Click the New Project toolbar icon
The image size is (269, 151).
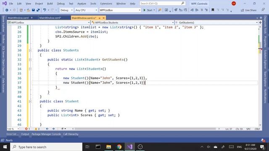[21, 10]
